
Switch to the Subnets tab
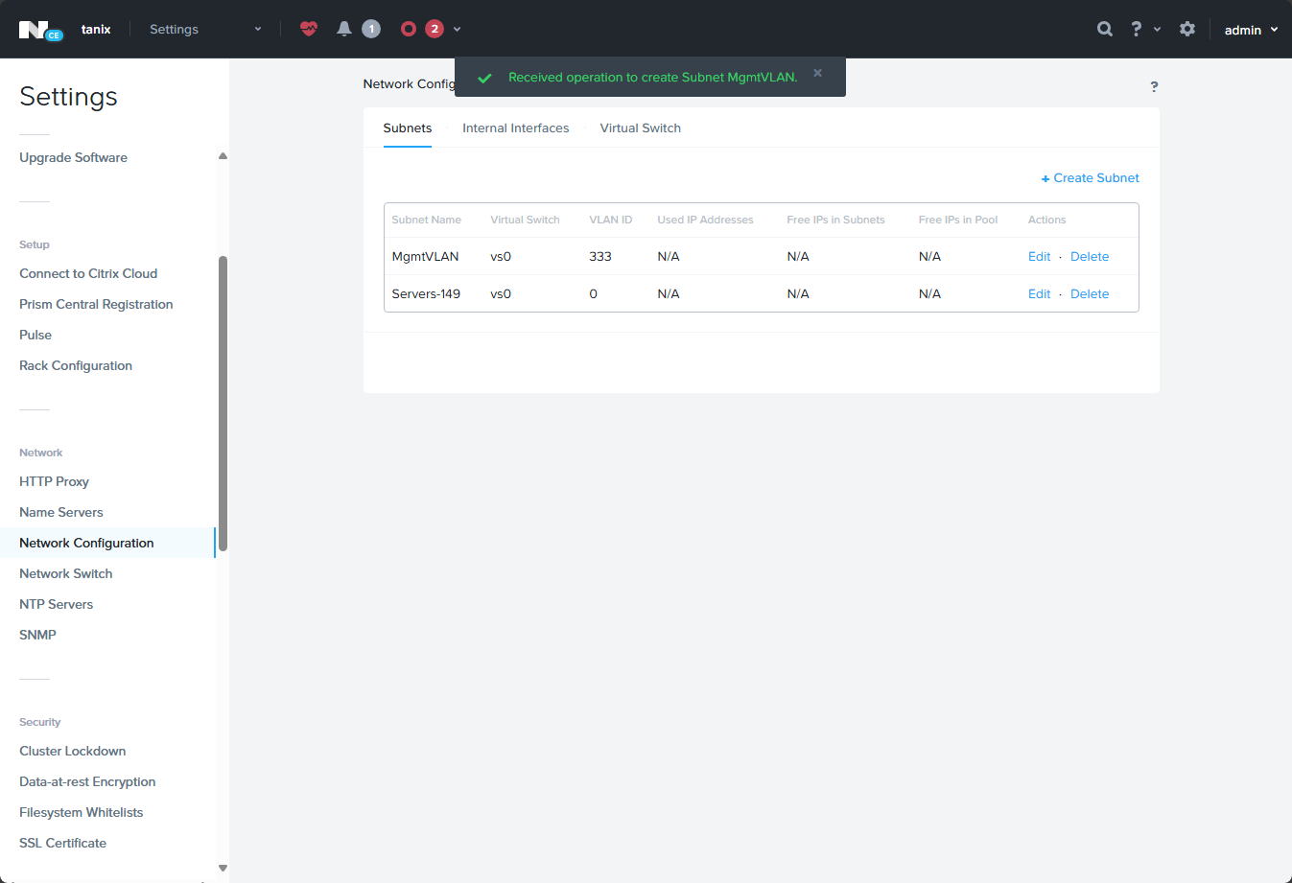(x=408, y=128)
